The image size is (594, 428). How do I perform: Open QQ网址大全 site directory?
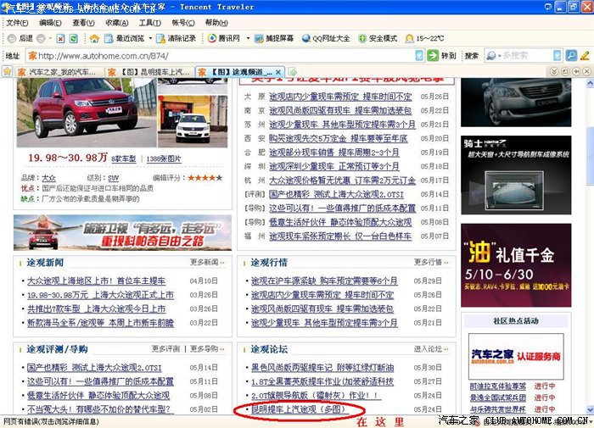pyautogui.click(x=325, y=39)
